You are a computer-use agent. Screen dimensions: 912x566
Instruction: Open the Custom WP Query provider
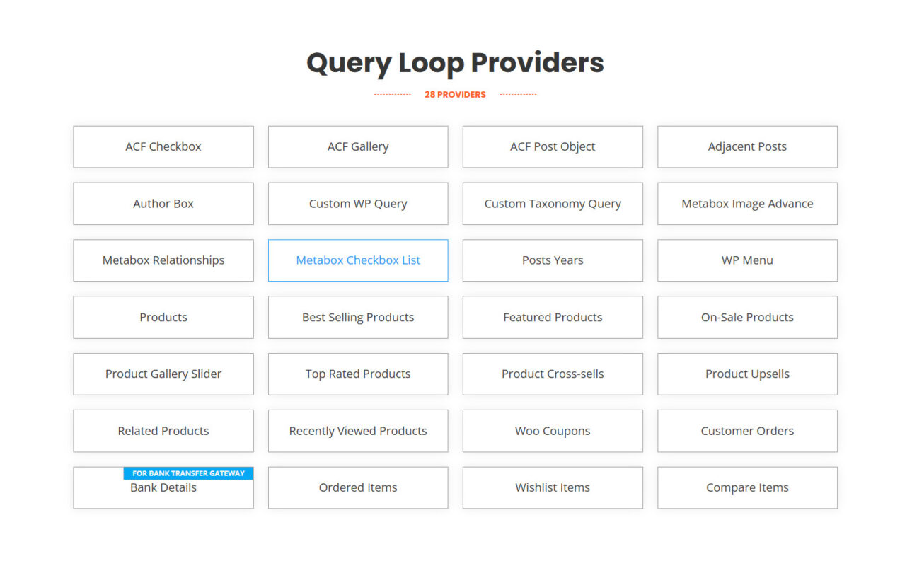pos(358,203)
